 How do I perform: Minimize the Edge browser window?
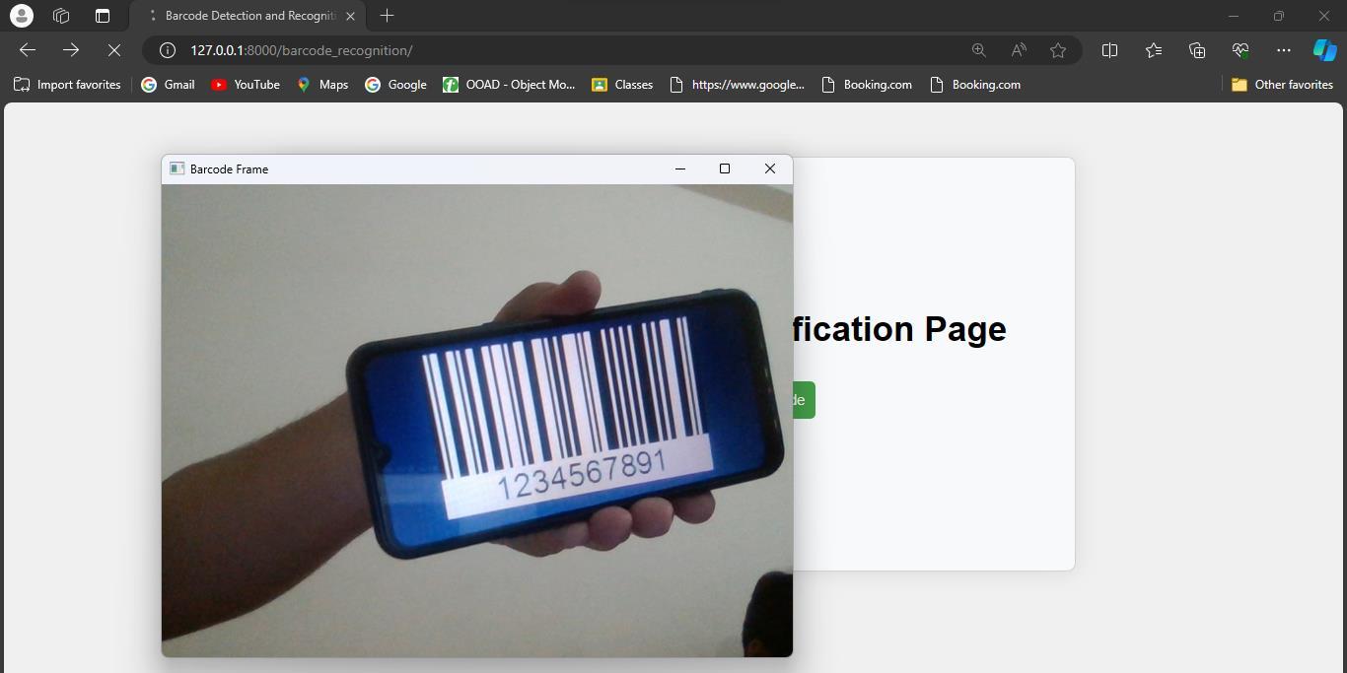point(1233,16)
